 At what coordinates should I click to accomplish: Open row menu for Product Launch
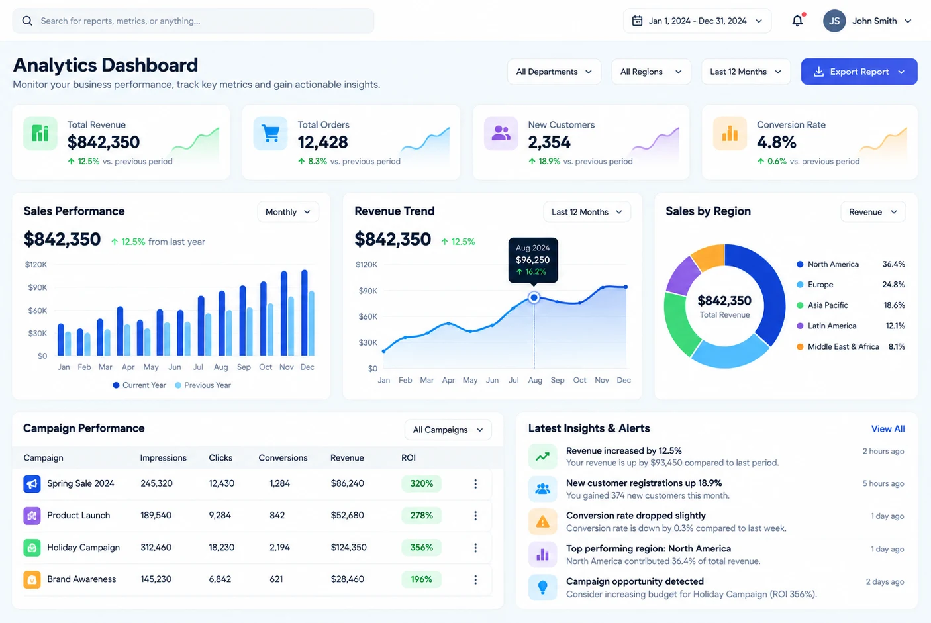click(x=475, y=516)
